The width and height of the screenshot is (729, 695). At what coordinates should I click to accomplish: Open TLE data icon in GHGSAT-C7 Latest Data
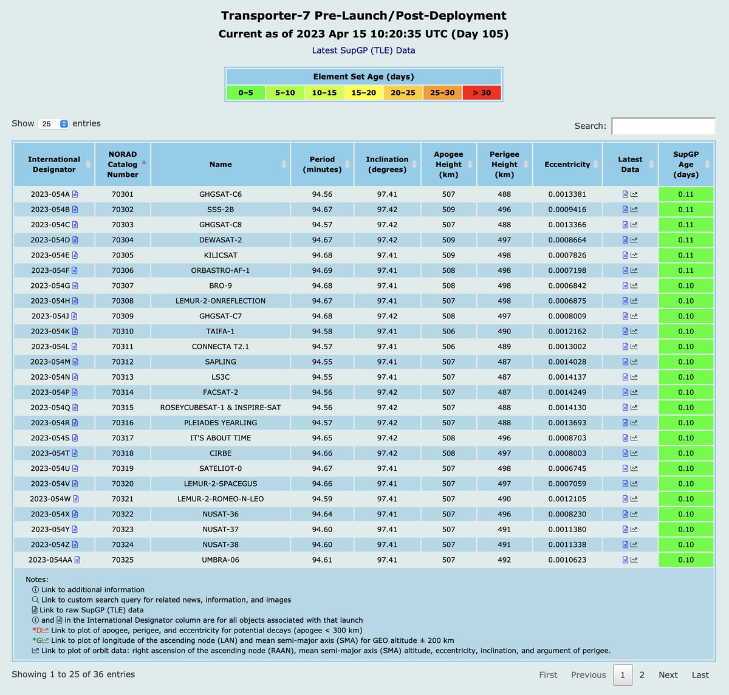tap(625, 316)
